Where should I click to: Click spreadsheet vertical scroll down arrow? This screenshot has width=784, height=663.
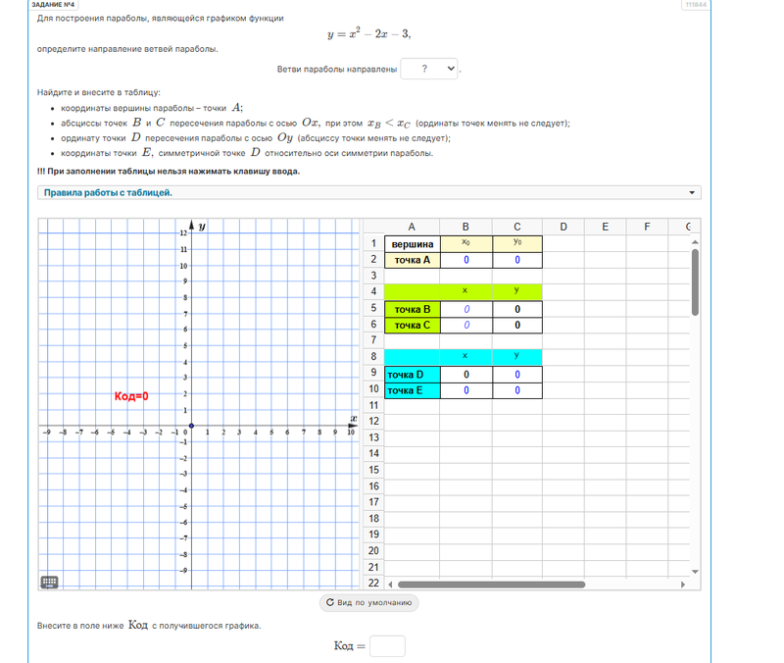pos(695,571)
